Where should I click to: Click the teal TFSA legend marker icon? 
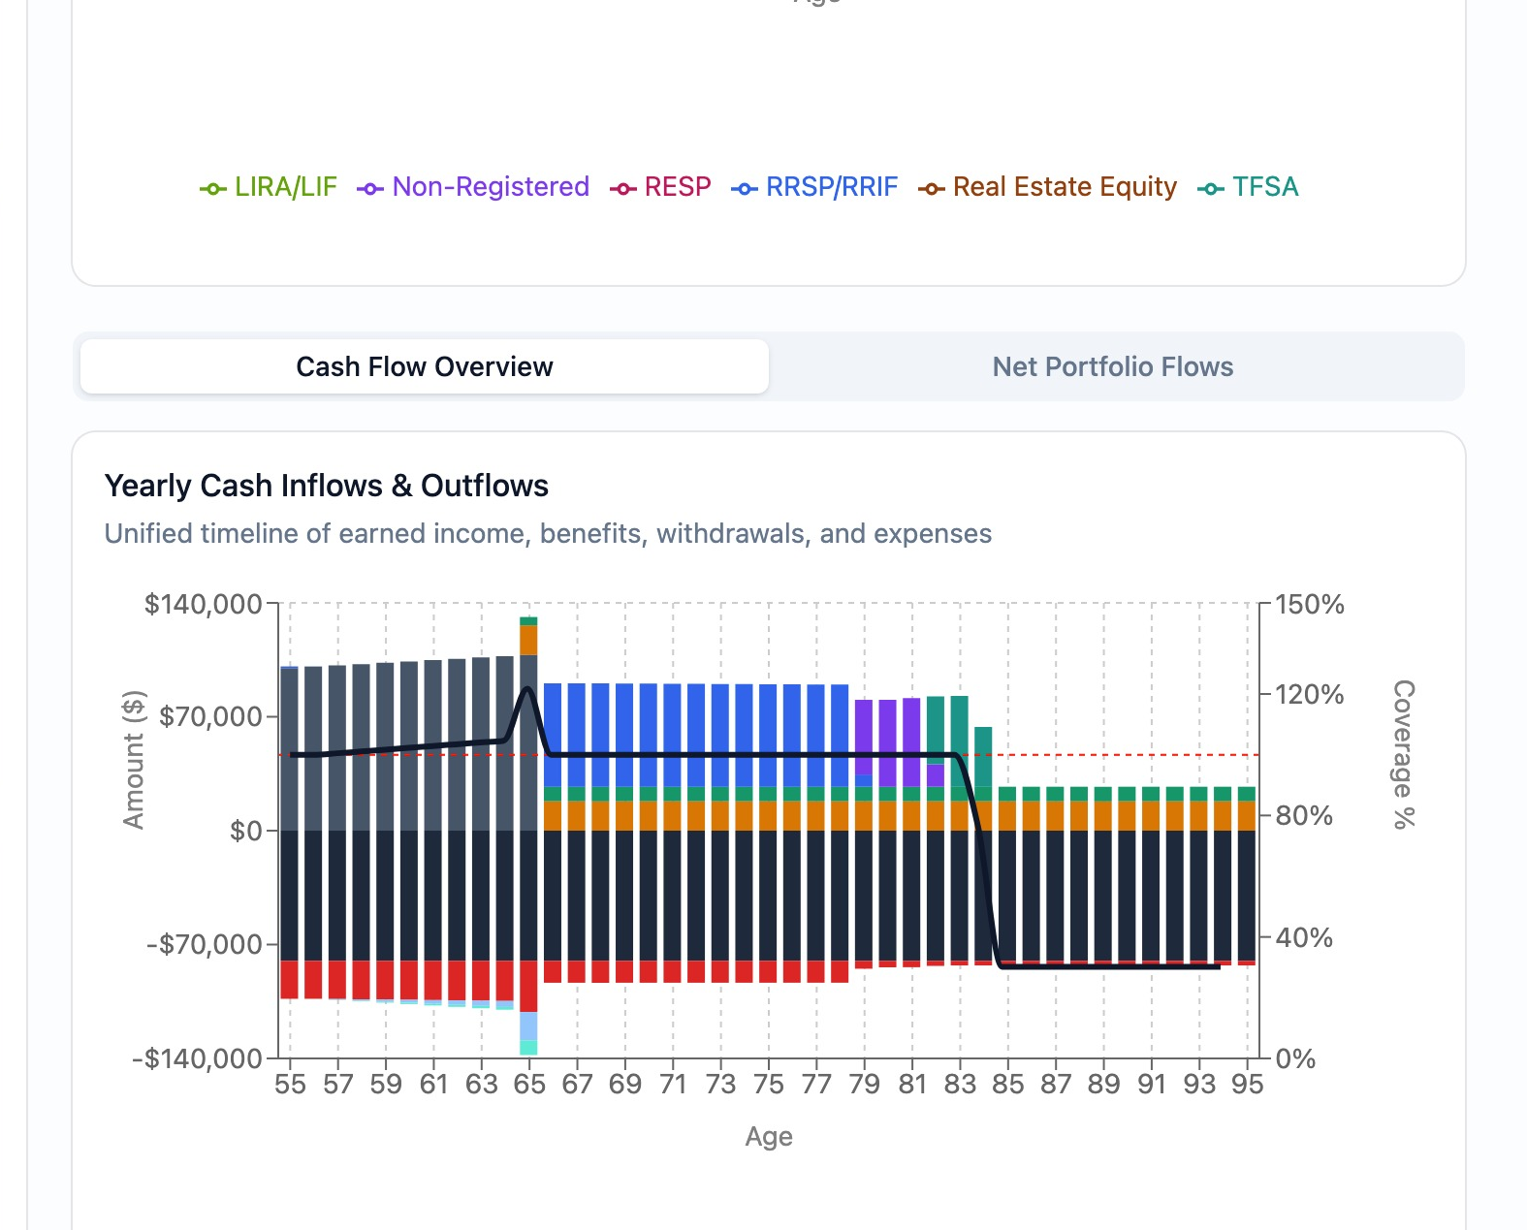[x=1211, y=189]
